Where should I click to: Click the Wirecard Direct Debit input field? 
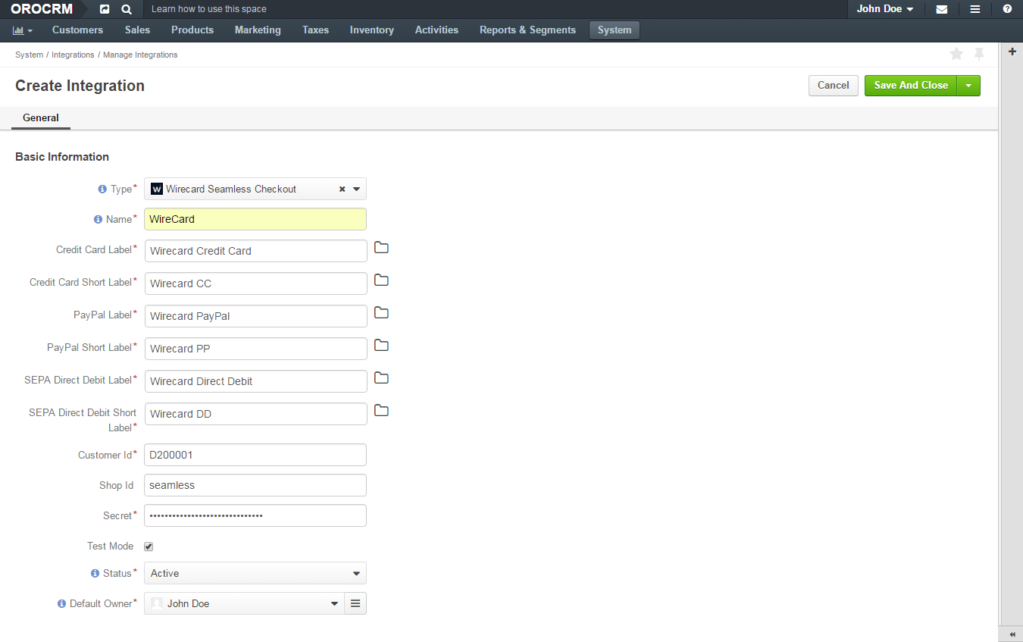click(x=256, y=381)
